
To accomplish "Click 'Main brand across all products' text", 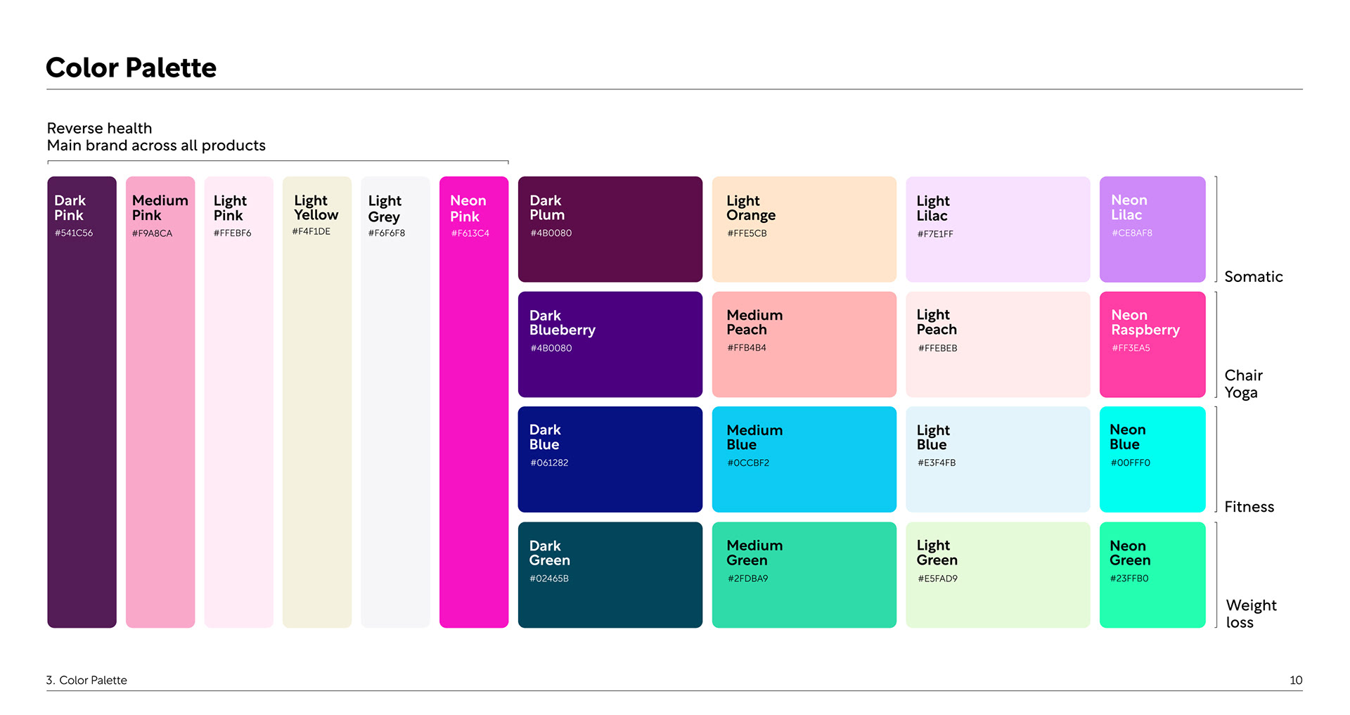I will (156, 146).
